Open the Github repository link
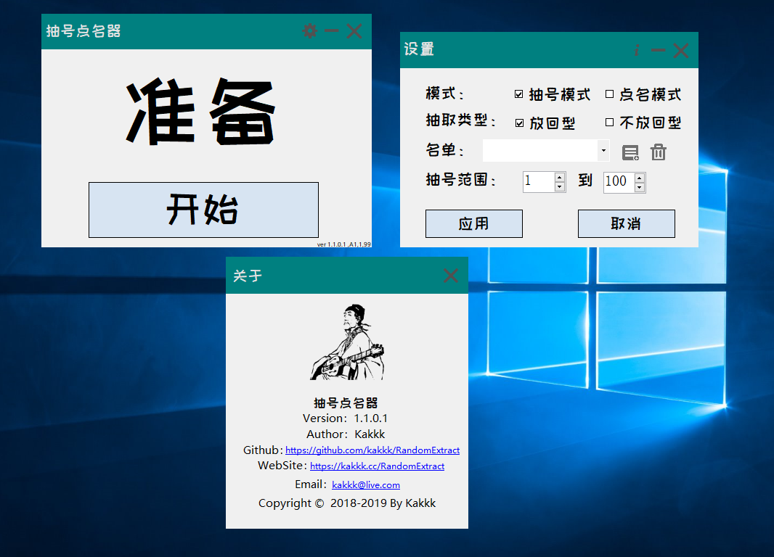 coord(372,450)
